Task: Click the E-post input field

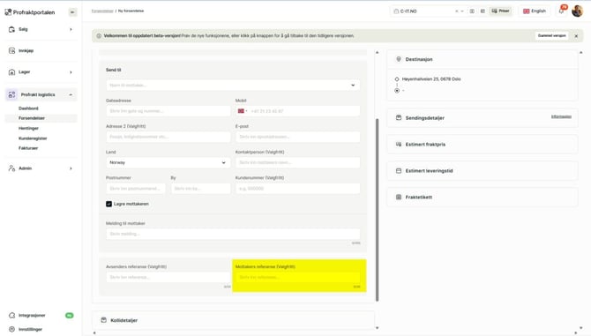Action: coord(297,137)
